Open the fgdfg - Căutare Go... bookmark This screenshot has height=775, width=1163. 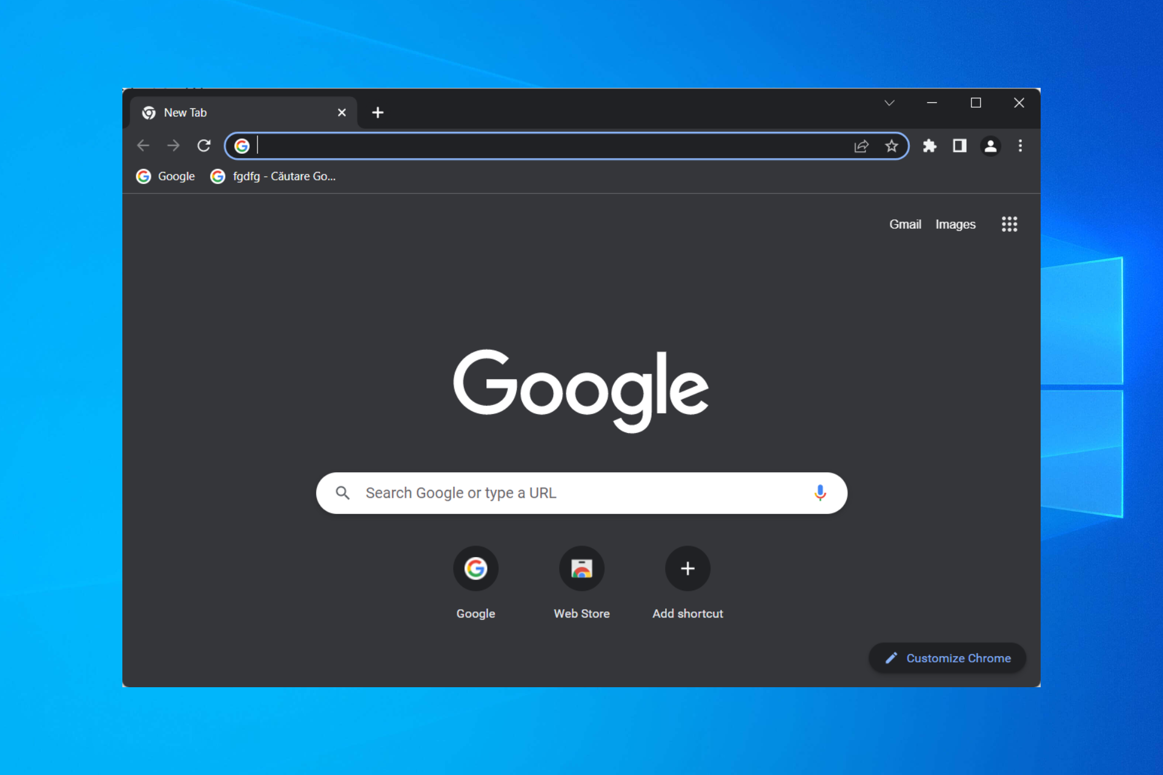(x=273, y=176)
